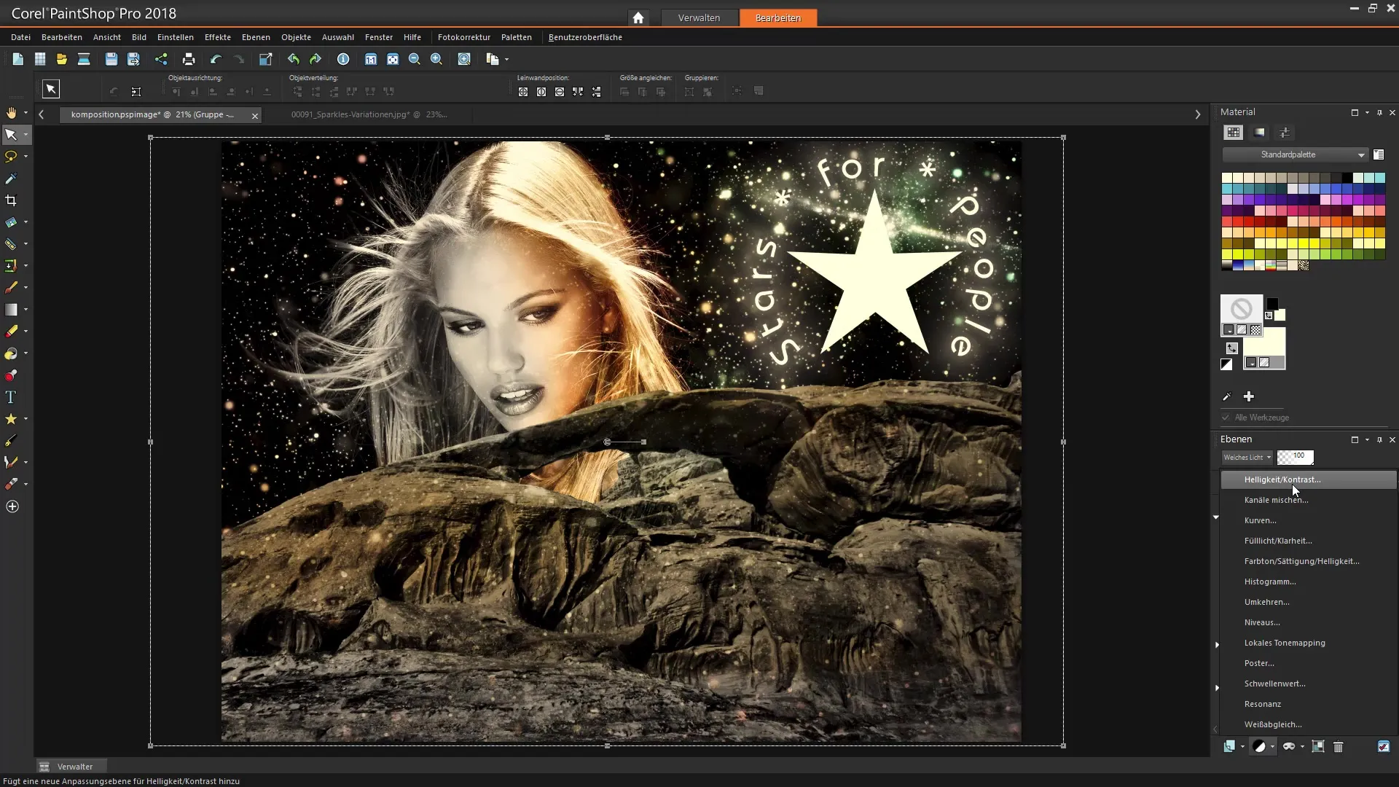Zoom in with the magnifier plus
Screen dimensions: 1399x787
tap(436, 59)
